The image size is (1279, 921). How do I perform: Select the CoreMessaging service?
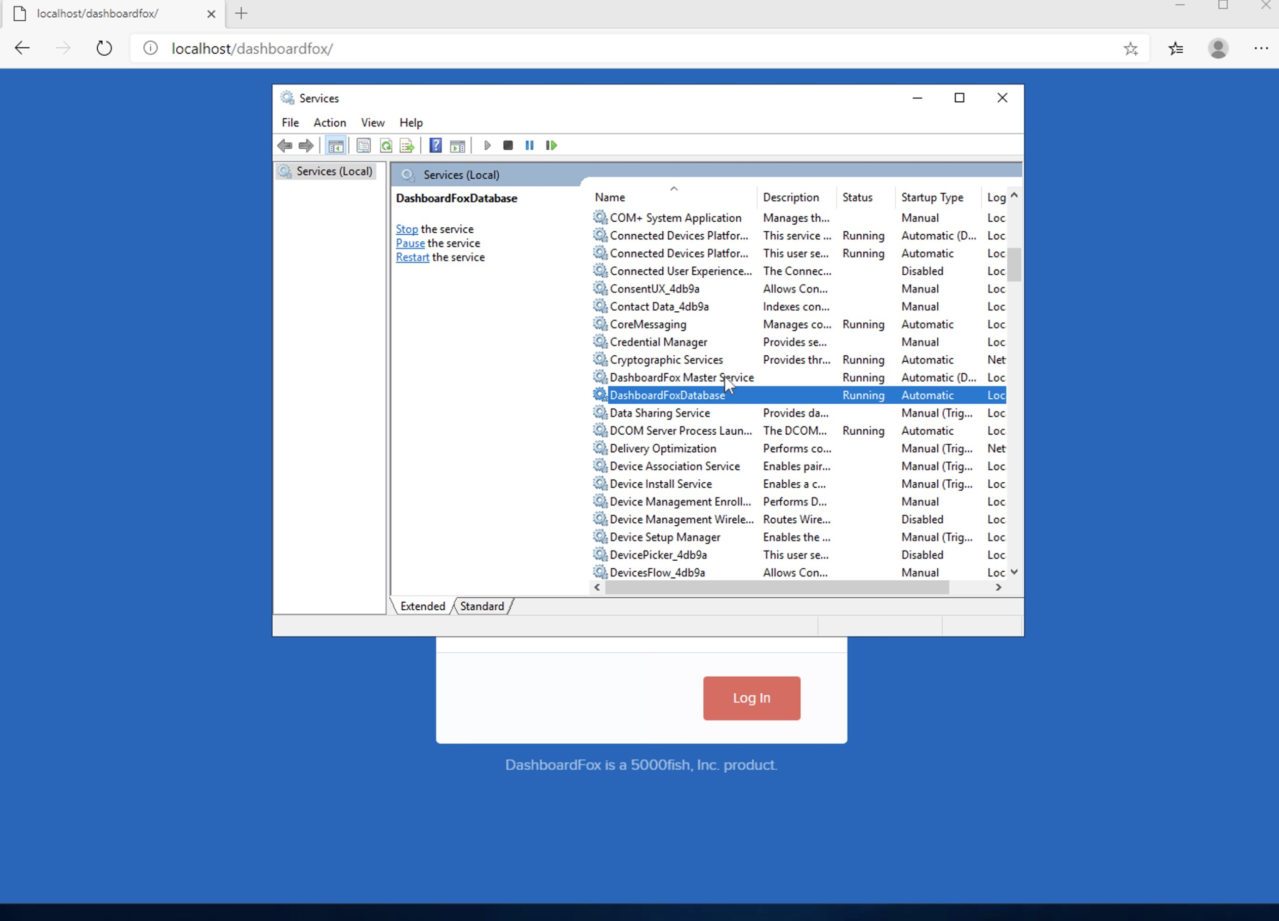point(798,325)
